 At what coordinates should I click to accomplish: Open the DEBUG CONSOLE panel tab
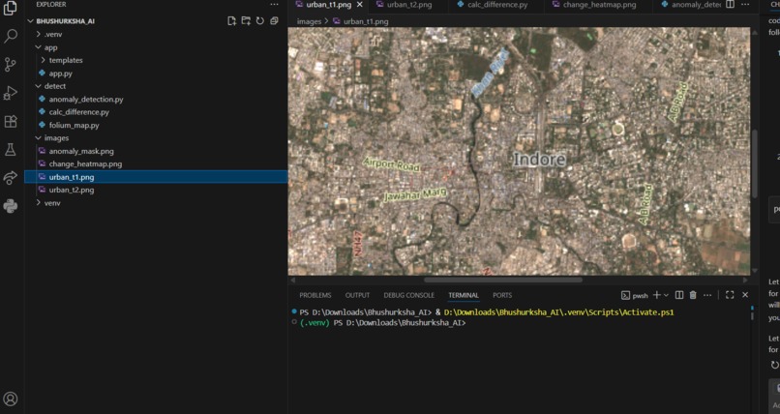(409, 295)
